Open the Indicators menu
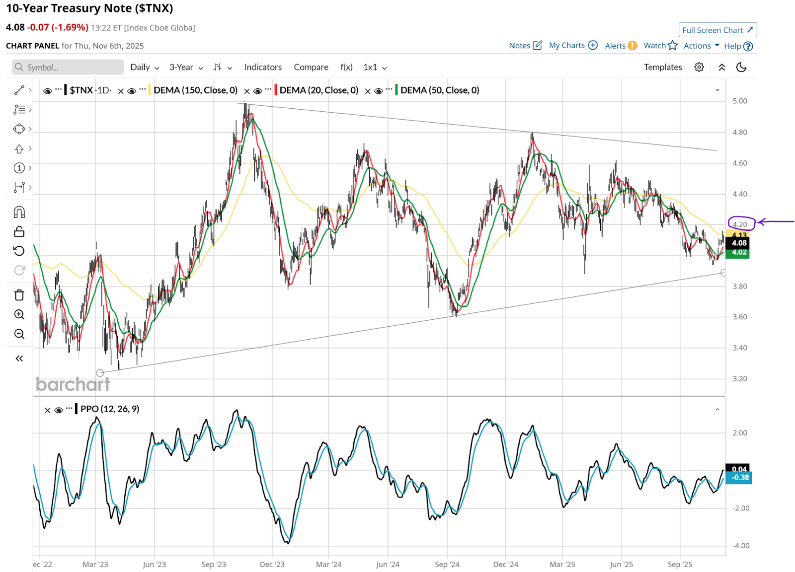The width and height of the screenshot is (795, 572). point(262,67)
